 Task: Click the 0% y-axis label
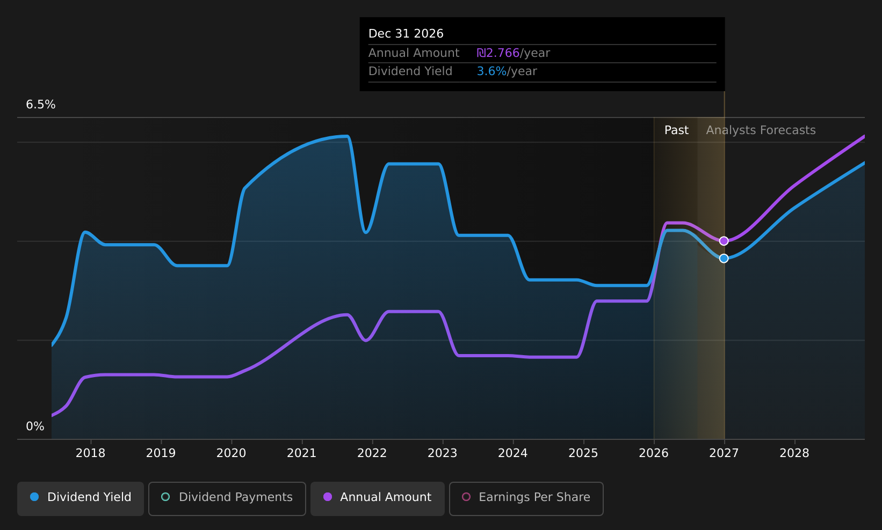coord(35,426)
